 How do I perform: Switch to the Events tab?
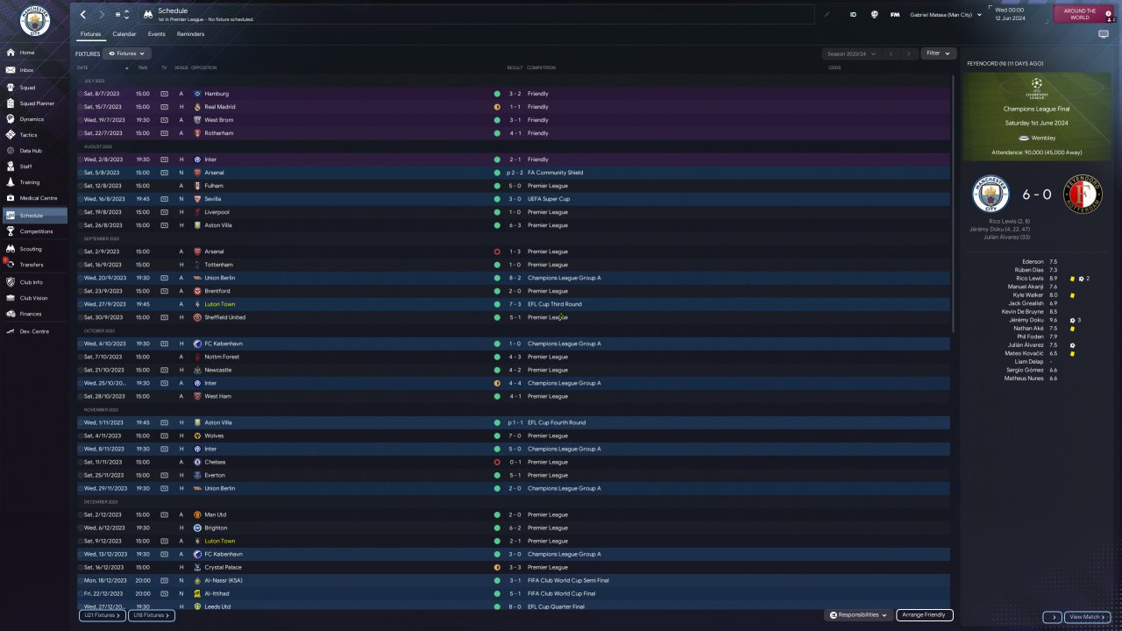(156, 34)
